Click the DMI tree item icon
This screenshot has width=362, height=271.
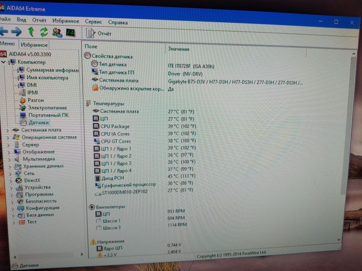tap(22, 85)
